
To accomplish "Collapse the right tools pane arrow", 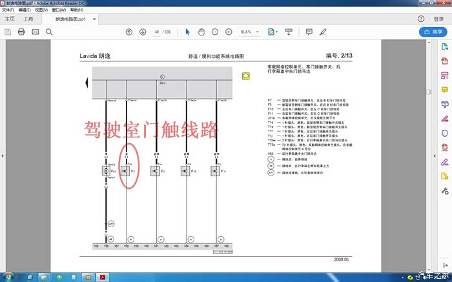I will [x=435, y=156].
